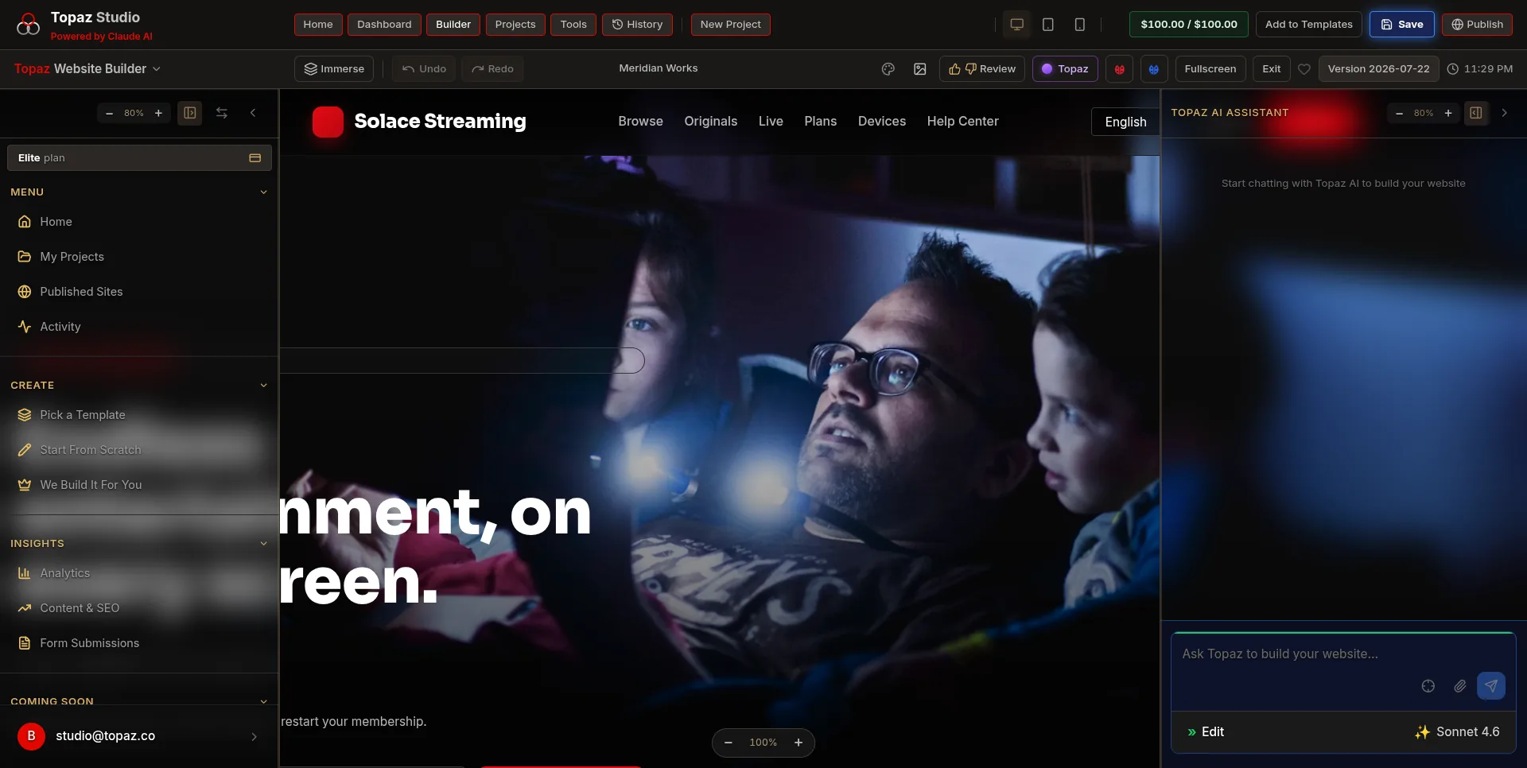
Task: Decrease canvas zoom from 100%
Action: tap(728, 743)
